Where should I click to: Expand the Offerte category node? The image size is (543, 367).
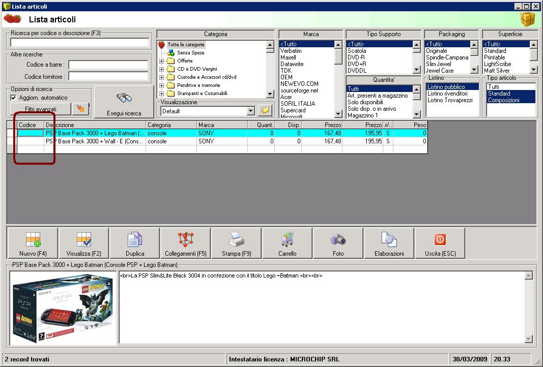[161, 61]
